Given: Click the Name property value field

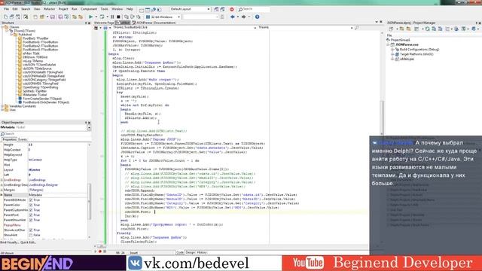Looking at the screenshot, I should coord(58,195).
